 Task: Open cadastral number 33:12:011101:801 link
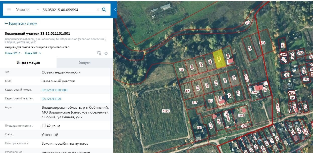point(55,90)
